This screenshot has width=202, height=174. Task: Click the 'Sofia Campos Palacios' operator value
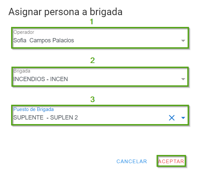43,41
